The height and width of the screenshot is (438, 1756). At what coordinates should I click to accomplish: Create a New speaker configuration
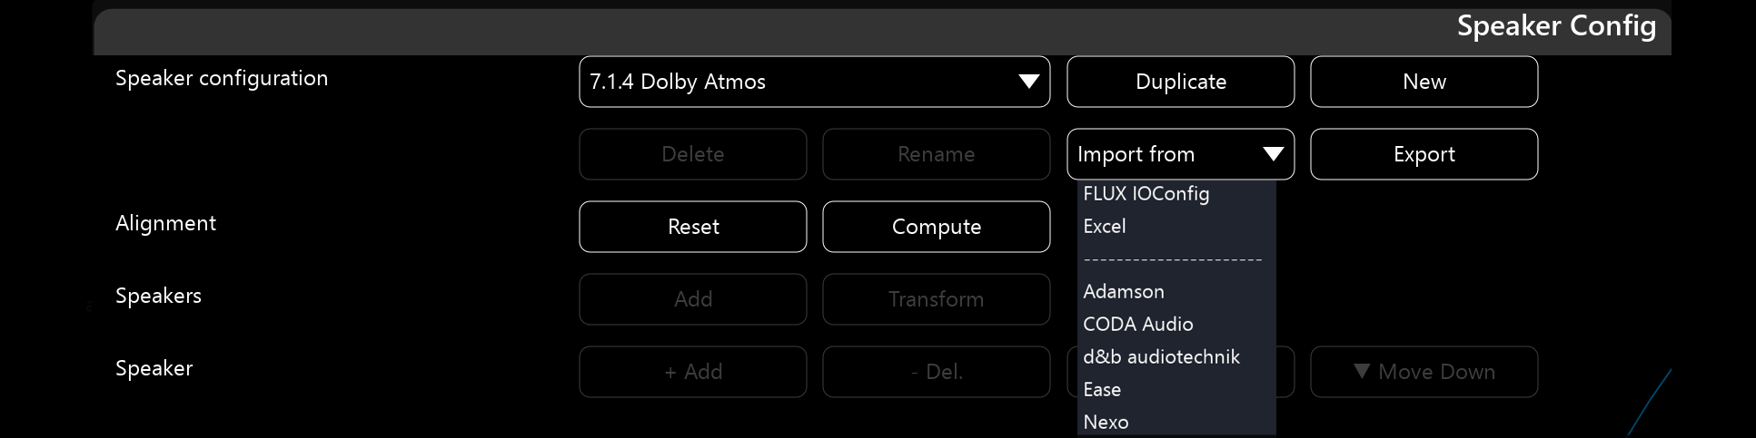[x=1424, y=82]
